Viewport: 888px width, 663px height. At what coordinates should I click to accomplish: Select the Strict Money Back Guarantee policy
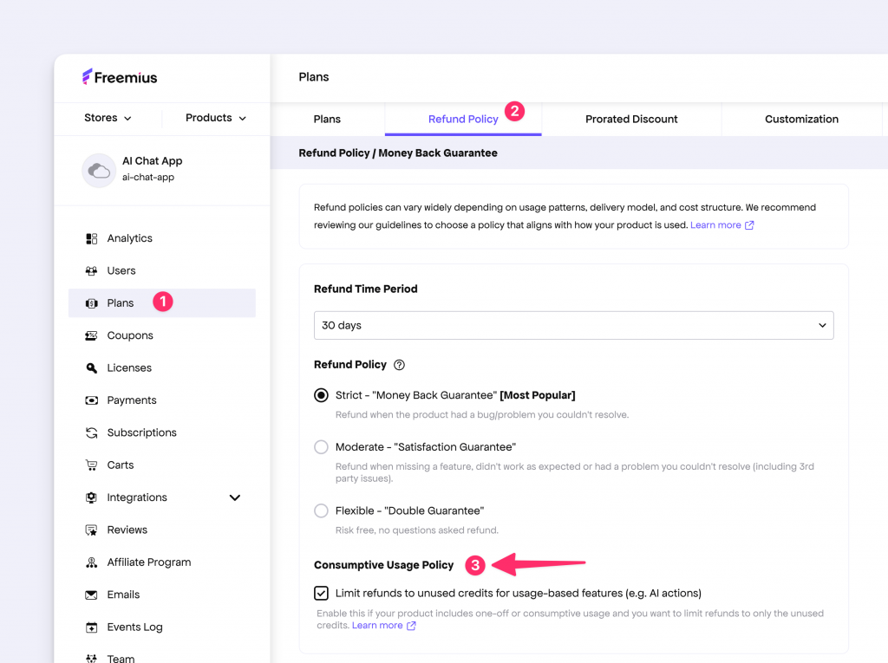tap(321, 394)
